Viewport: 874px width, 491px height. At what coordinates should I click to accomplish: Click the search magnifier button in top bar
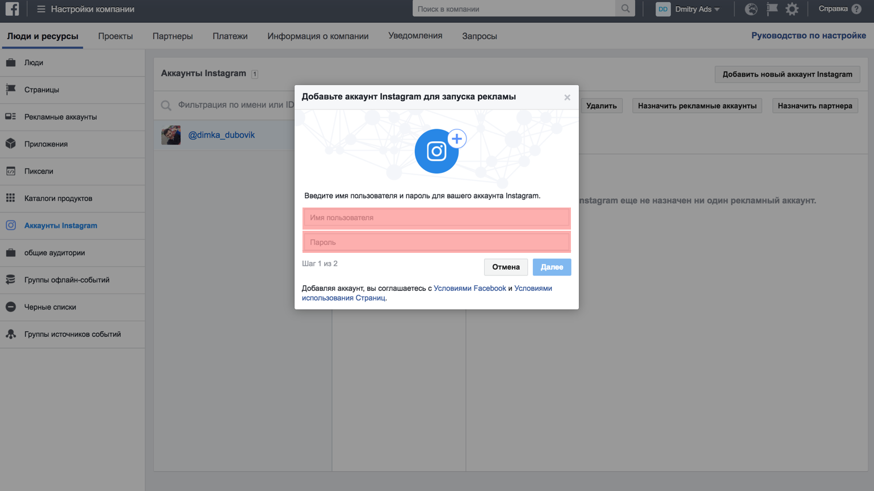(x=625, y=9)
